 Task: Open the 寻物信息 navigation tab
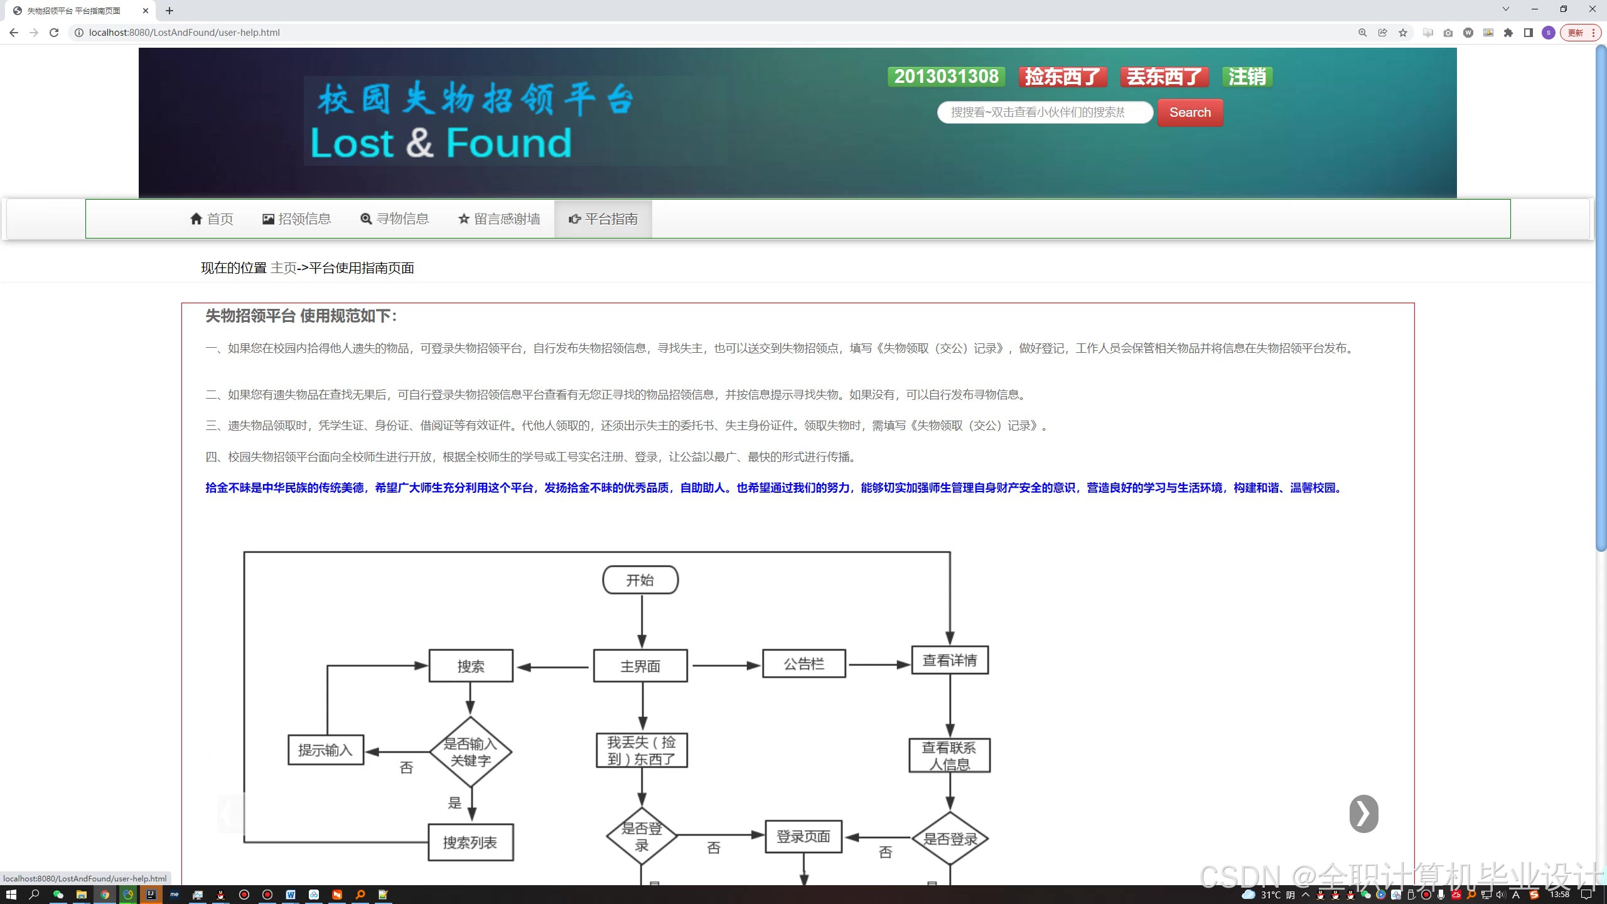pyautogui.click(x=395, y=218)
